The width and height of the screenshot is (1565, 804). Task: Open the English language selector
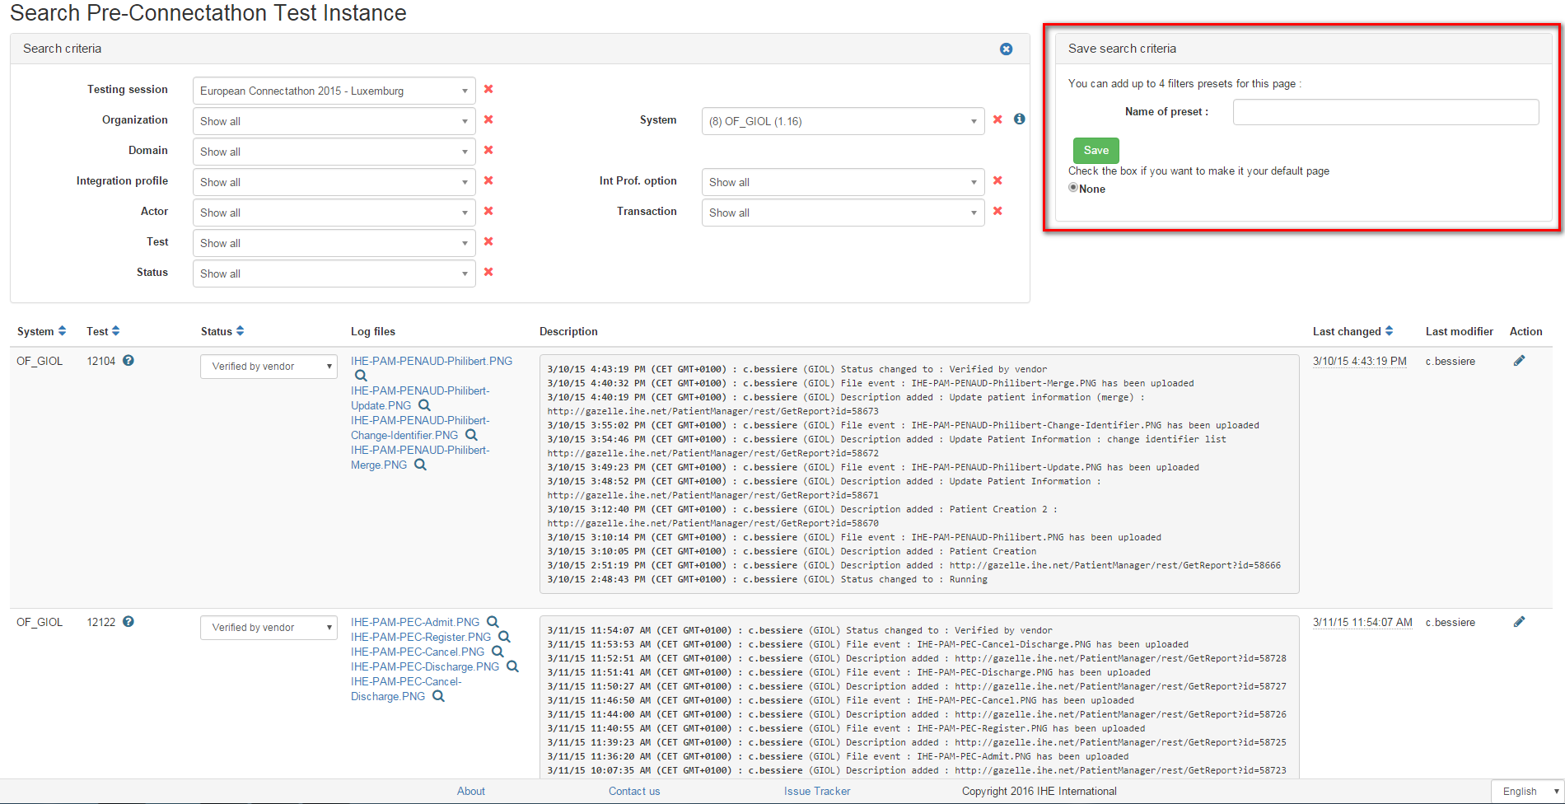click(x=1528, y=791)
